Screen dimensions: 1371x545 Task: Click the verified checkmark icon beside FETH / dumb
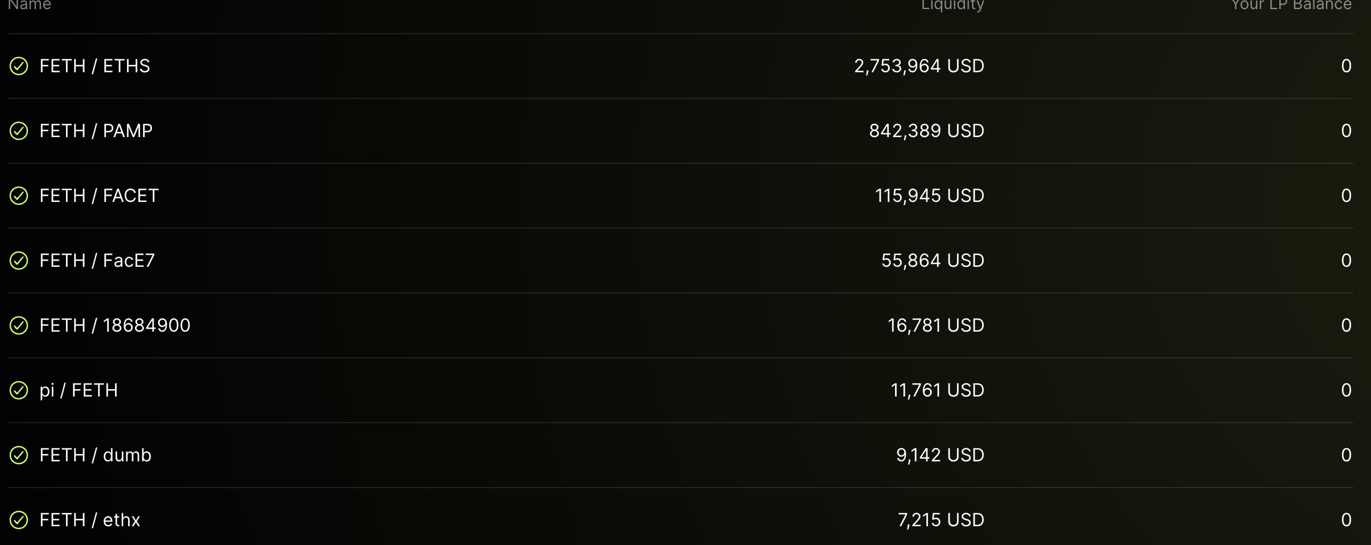click(19, 456)
